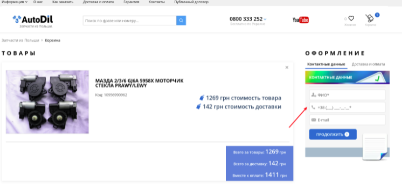Select the Контактные данные tab

[326, 64]
